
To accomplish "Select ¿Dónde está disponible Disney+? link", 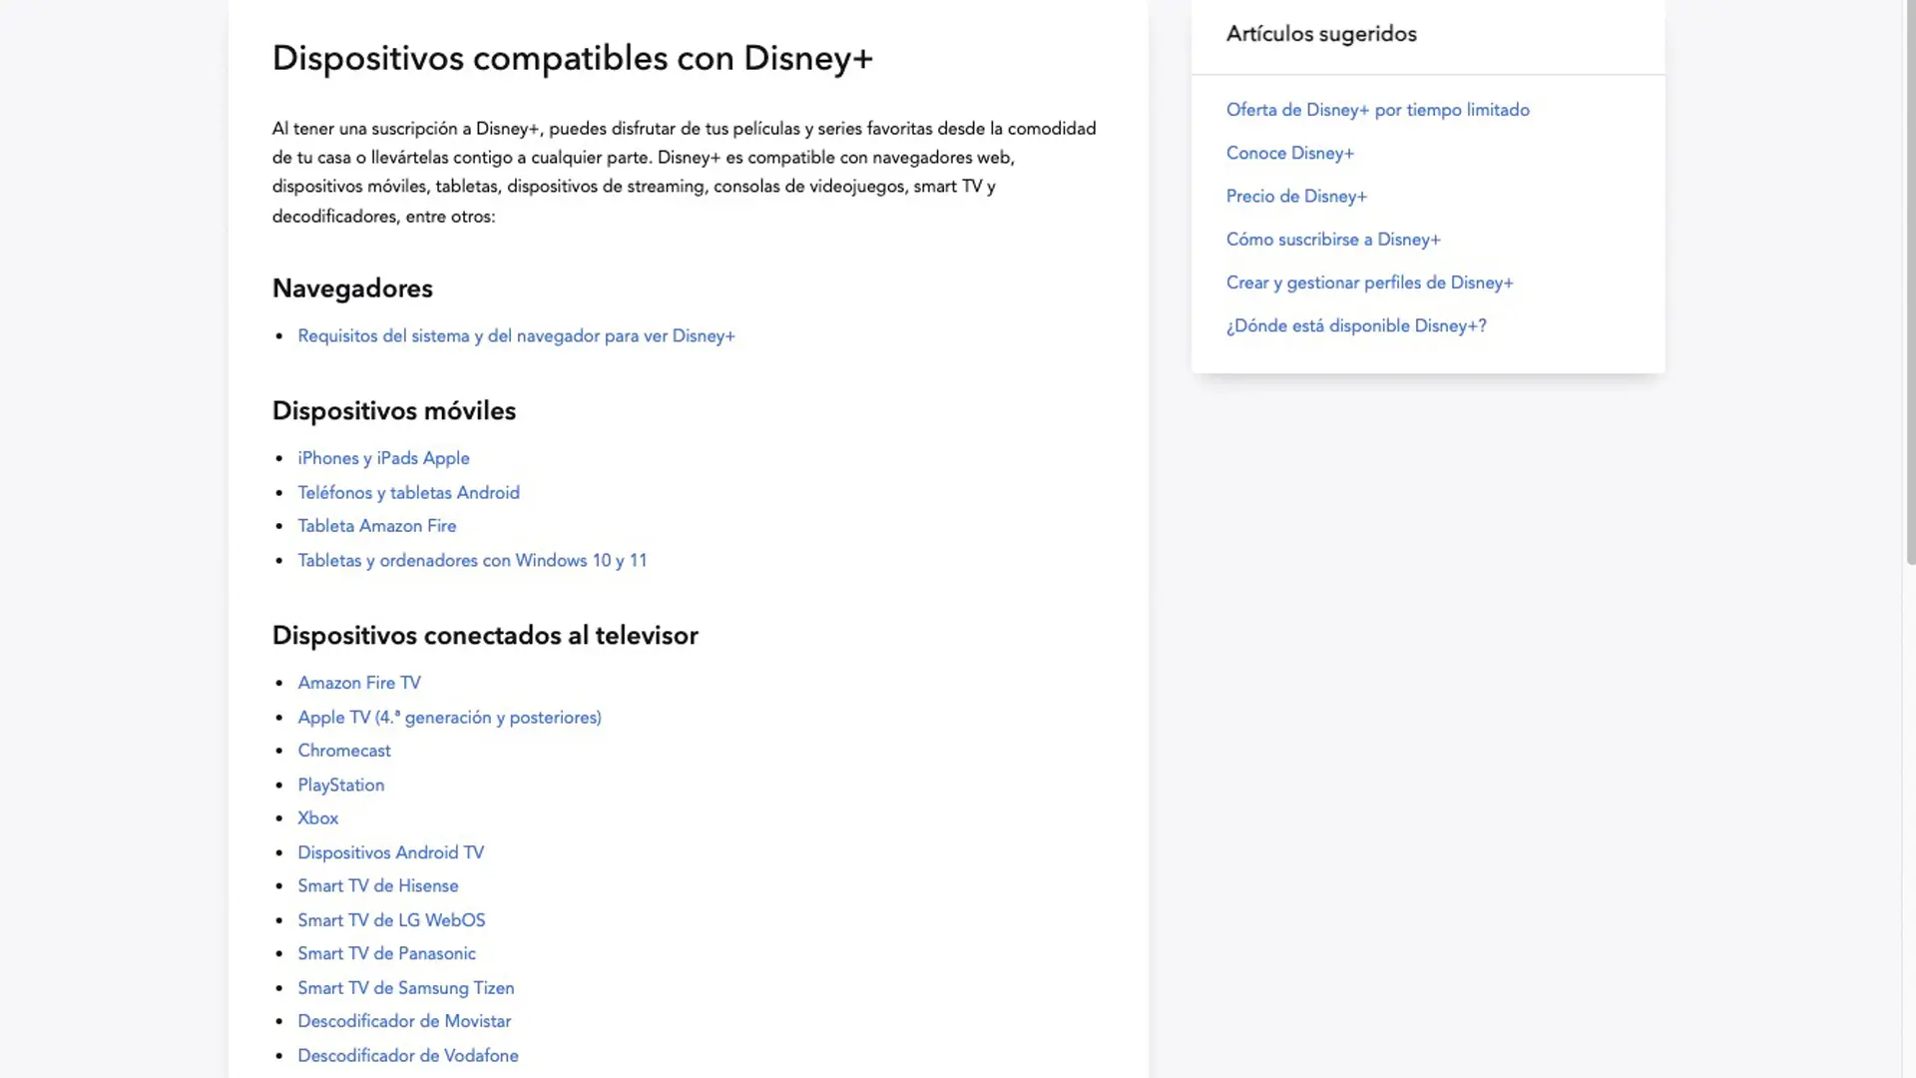I will point(1356,326).
